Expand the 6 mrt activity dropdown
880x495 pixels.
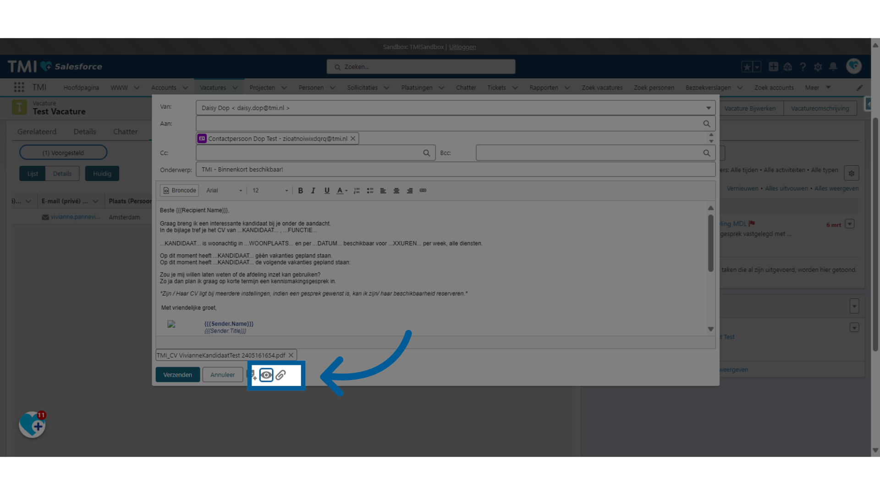click(x=850, y=224)
